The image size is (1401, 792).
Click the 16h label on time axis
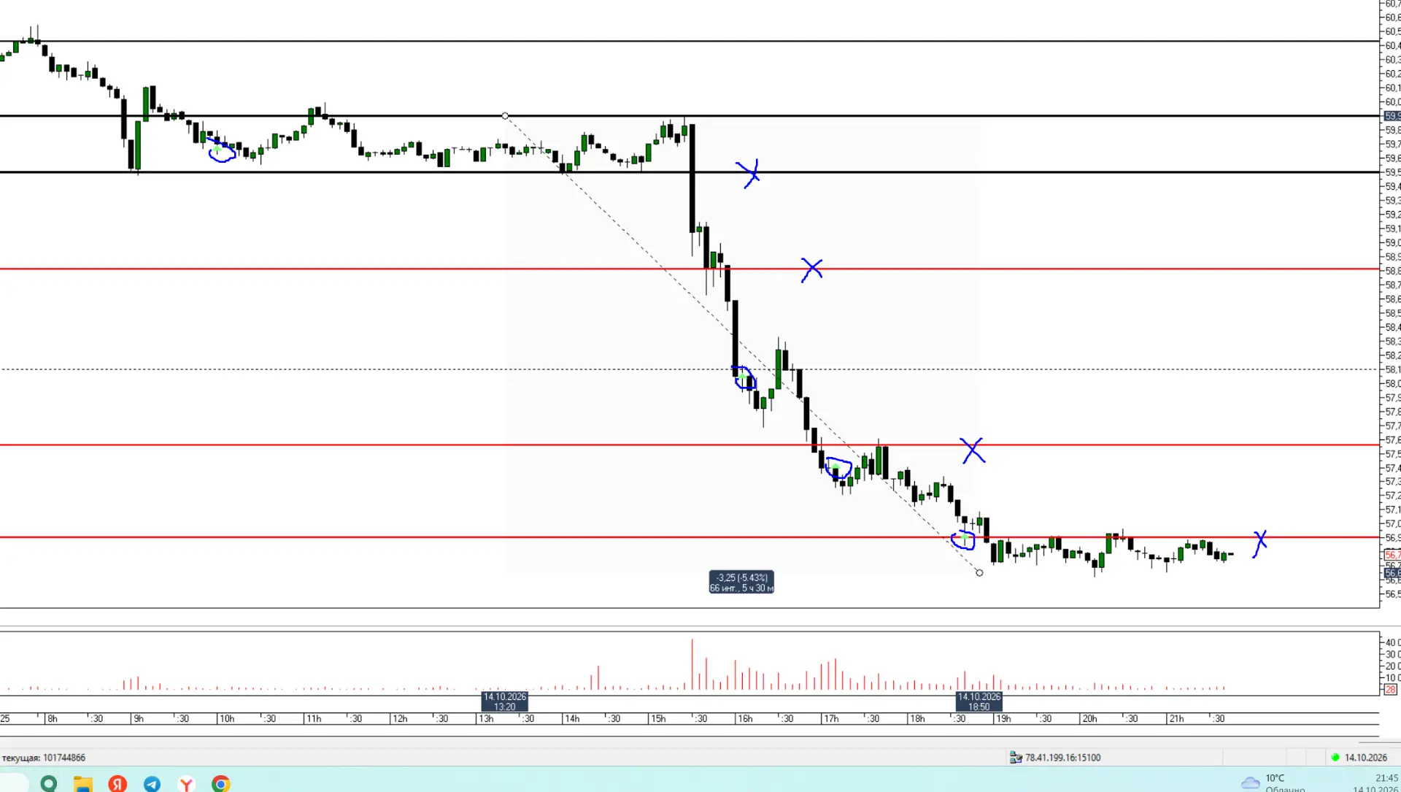point(745,719)
